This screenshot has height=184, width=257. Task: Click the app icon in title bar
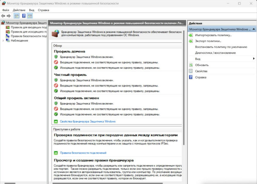click(x=4, y=3)
